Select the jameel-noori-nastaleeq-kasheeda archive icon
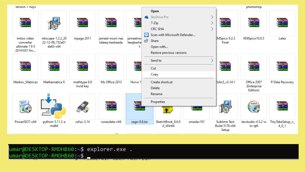Screen dimensions: 305x172 [111, 23]
